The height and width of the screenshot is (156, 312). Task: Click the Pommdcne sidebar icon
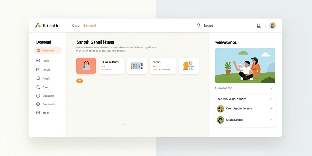(38, 104)
